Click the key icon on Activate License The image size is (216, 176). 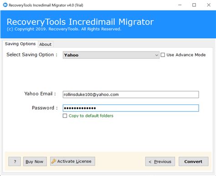click(x=54, y=161)
